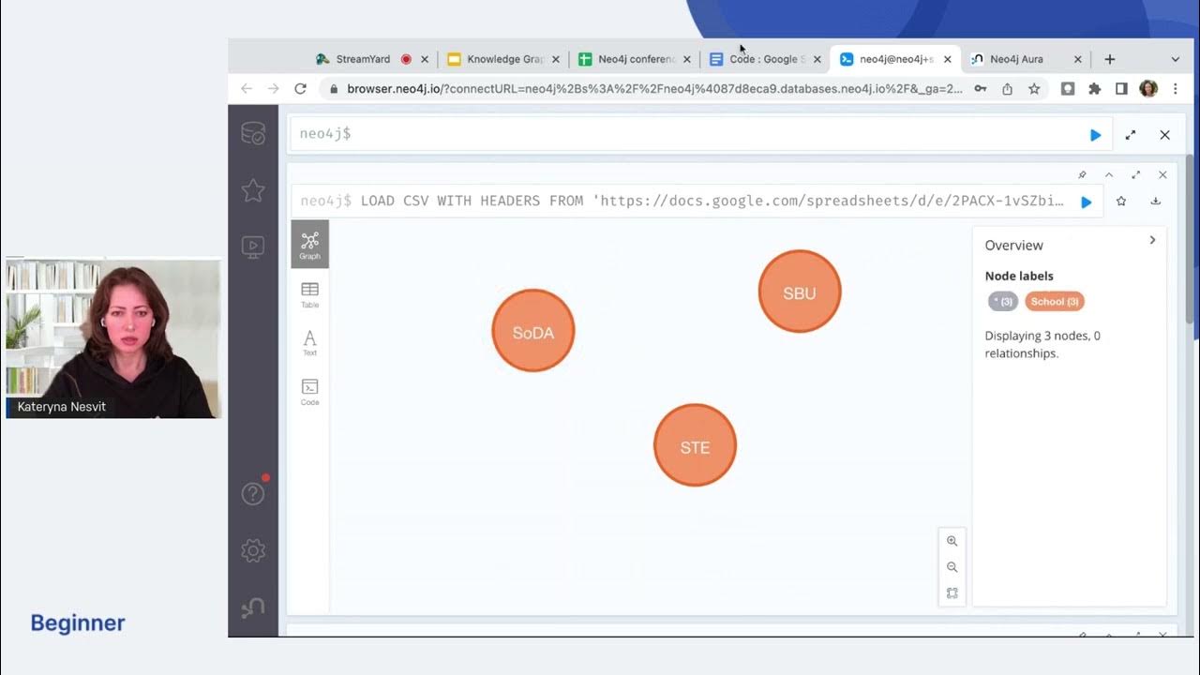This screenshot has width=1200, height=675.
Task: Close the LOAD CSV result frame
Action: tap(1162, 175)
